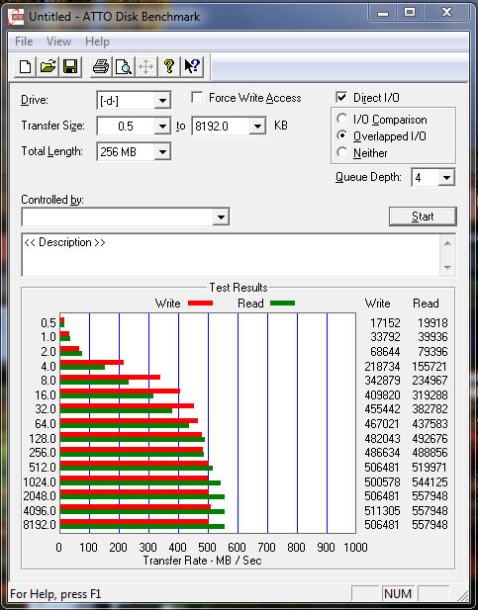Save results with the floppy disk icon
The image size is (478, 610).
(x=70, y=66)
